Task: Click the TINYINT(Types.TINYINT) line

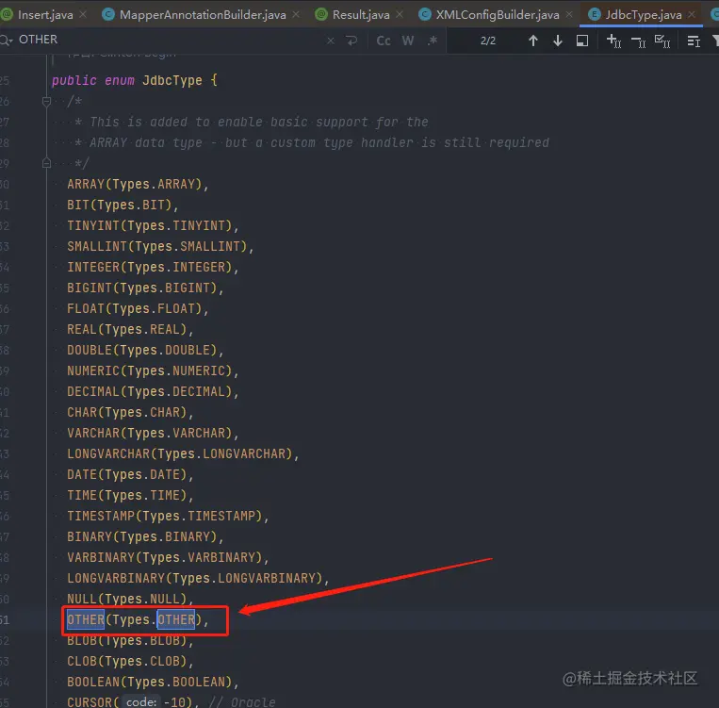Action: pyautogui.click(x=153, y=225)
